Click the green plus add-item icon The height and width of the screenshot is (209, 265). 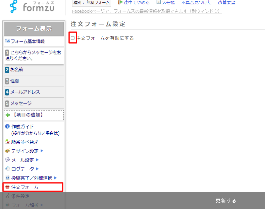(x=8, y=115)
